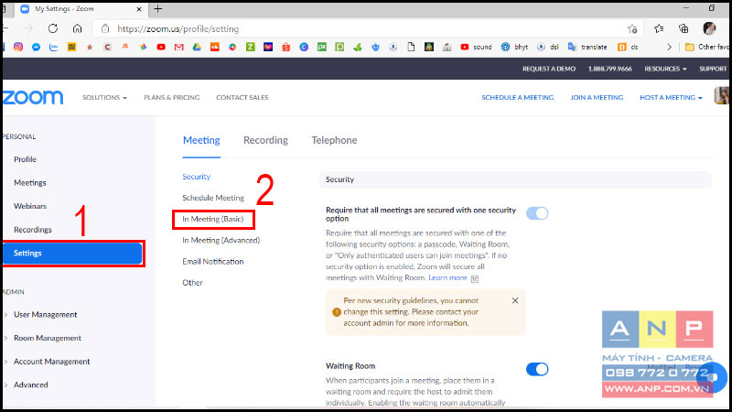View site lock information icon
The width and height of the screenshot is (732, 412).
tap(105, 28)
